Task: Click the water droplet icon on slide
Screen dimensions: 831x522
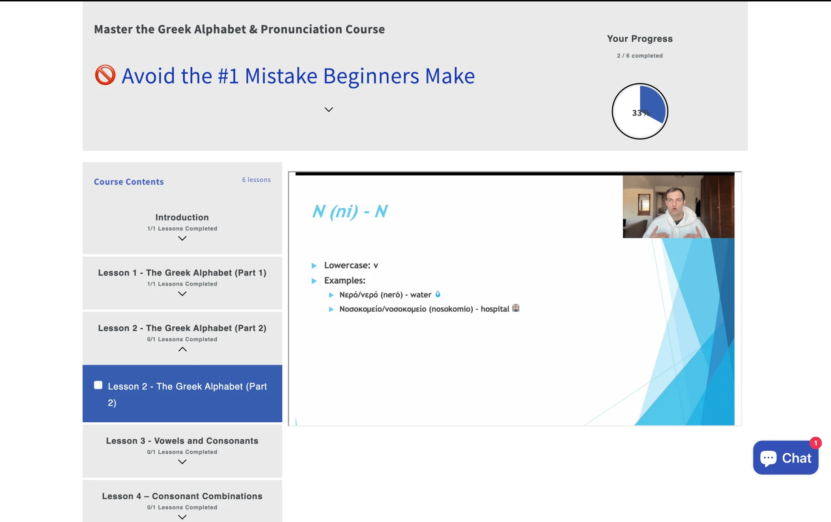Action: [x=438, y=294]
